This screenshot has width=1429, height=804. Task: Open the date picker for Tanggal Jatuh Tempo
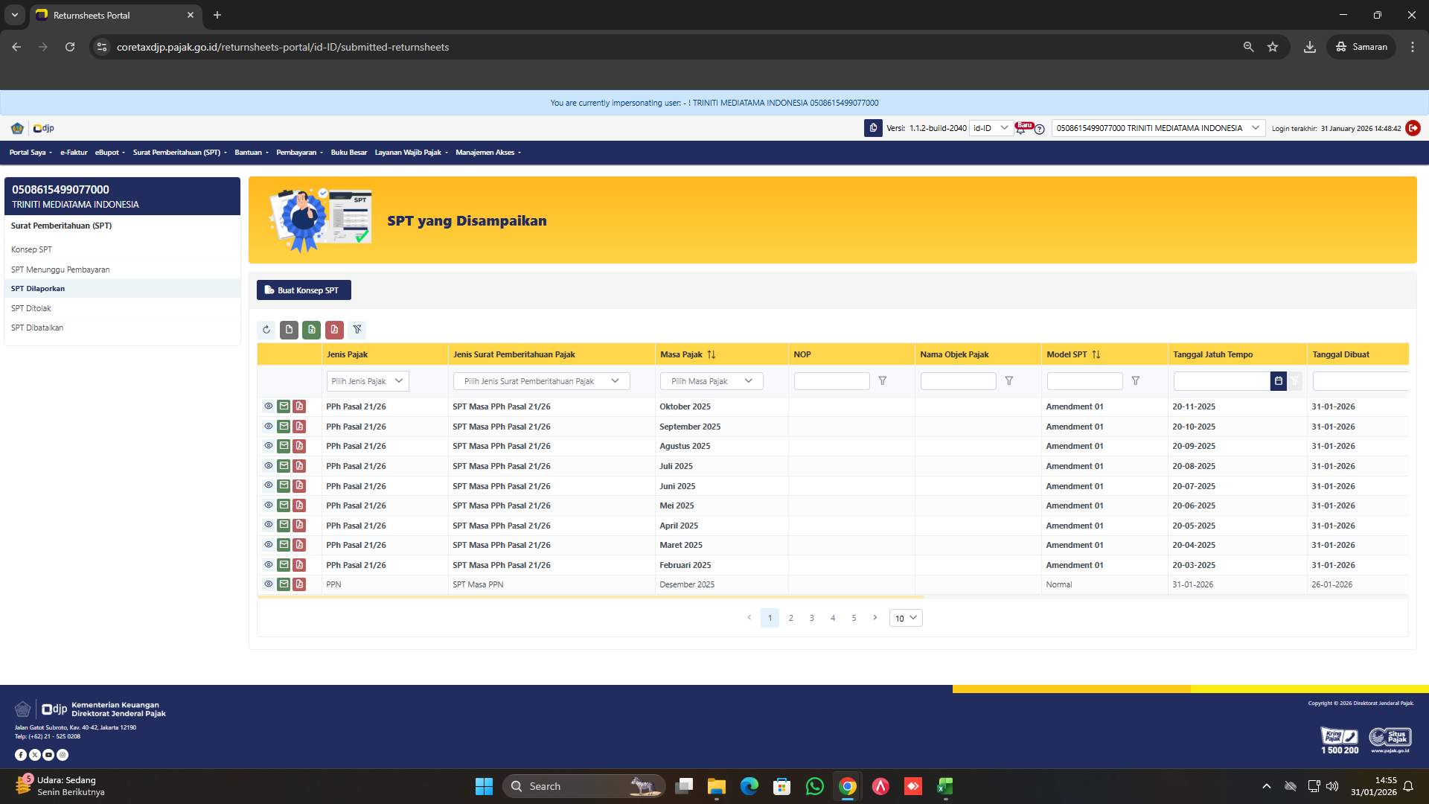1279,380
